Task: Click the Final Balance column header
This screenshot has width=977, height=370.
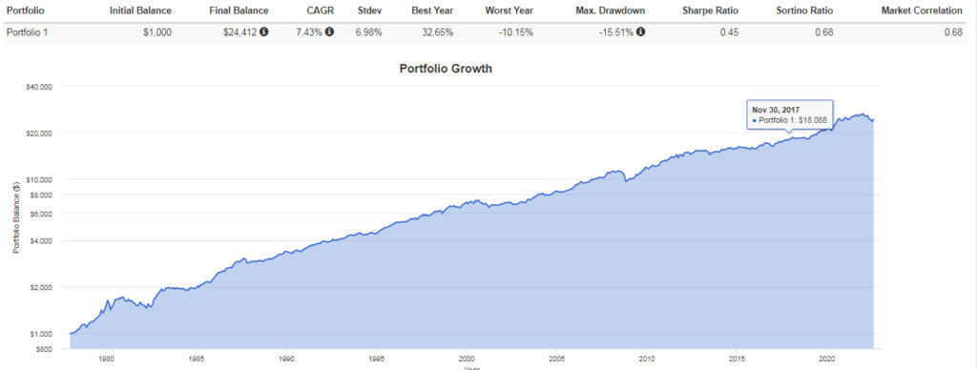Action: [x=237, y=10]
